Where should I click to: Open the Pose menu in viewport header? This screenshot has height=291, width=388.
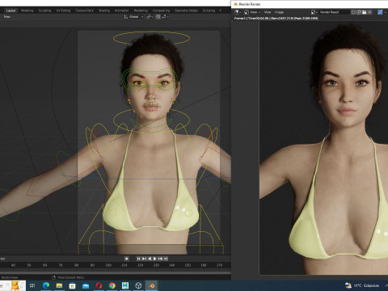[7, 17]
